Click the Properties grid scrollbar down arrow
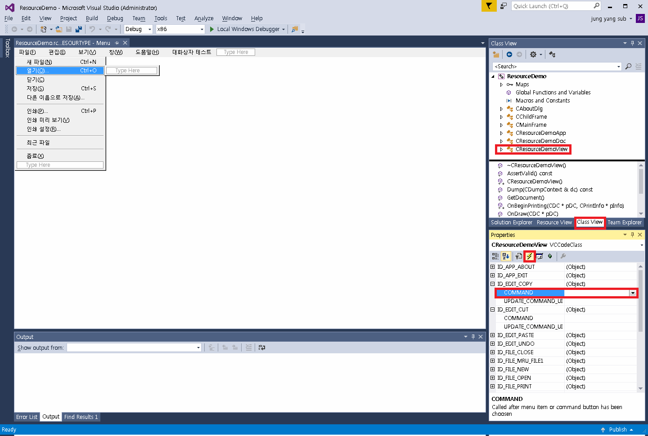The width and height of the screenshot is (648, 436). [641, 388]
